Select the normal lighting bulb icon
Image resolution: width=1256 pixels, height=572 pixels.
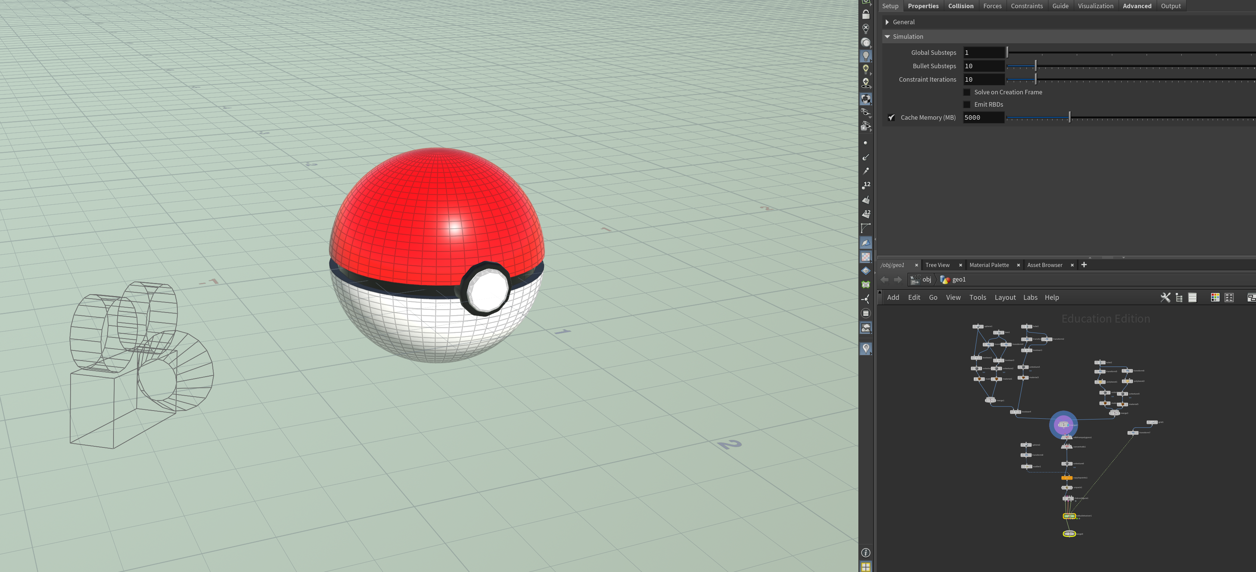click(x=865, y=56)
